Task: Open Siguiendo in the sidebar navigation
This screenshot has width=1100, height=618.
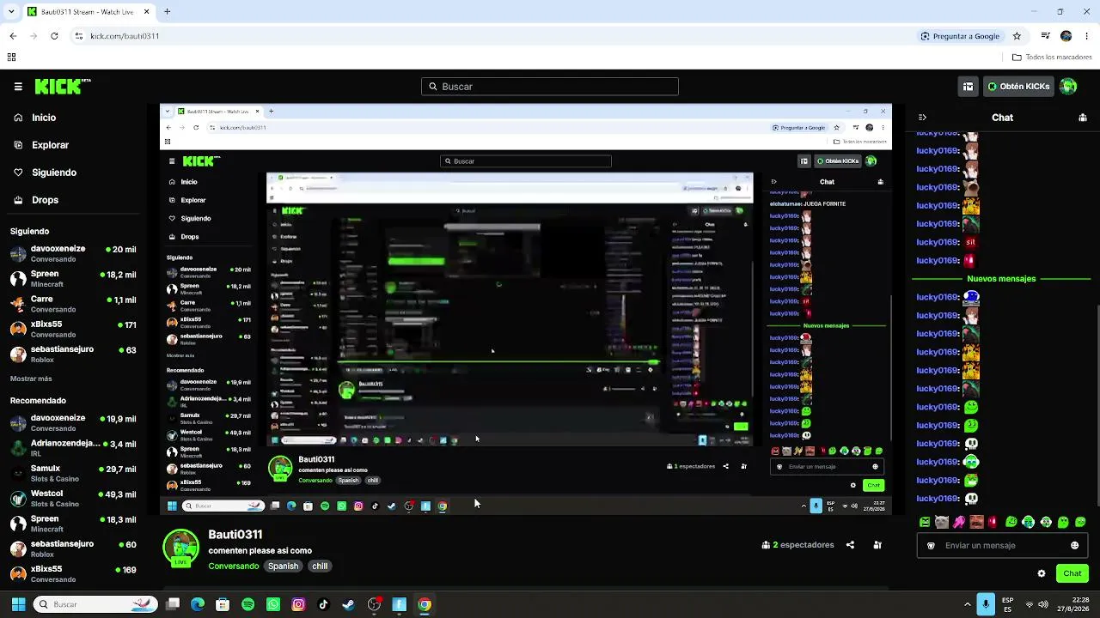Action: pos(53,173)
